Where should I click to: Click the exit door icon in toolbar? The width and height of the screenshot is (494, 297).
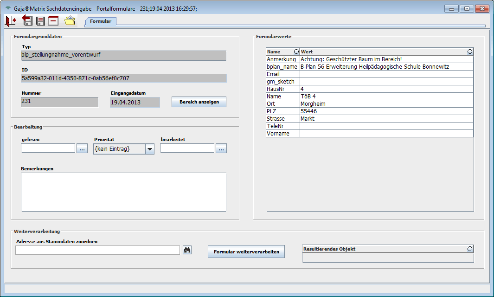click(11, 20)
